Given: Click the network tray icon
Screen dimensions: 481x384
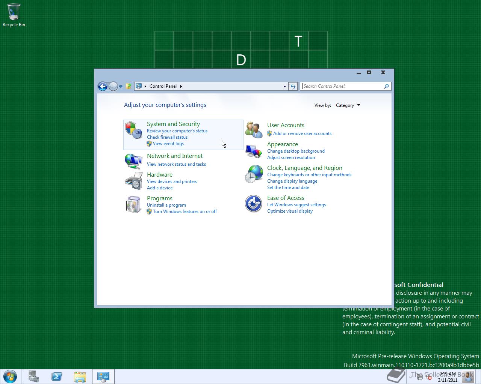Looking at the screenshot, I should pyautogui.click(x=420, y=378).
